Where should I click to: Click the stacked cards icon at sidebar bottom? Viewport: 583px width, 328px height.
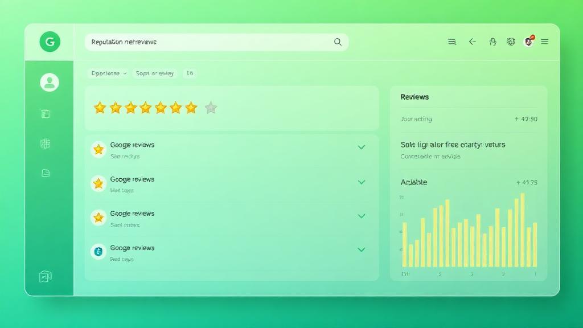point(46,276)
